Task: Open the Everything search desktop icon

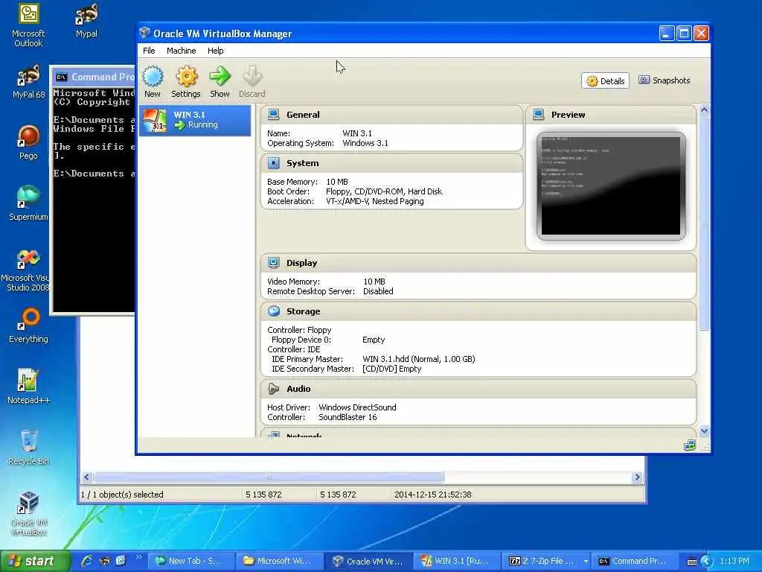Action: point(28,326)
